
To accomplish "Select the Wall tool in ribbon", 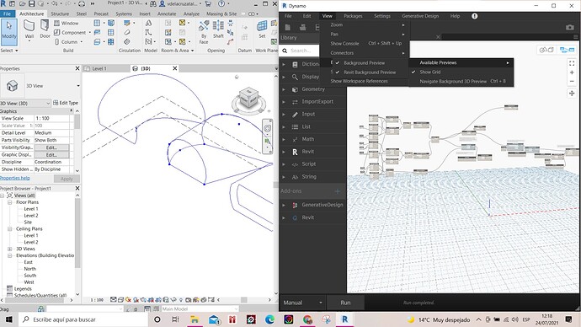I will click(29, 29).
